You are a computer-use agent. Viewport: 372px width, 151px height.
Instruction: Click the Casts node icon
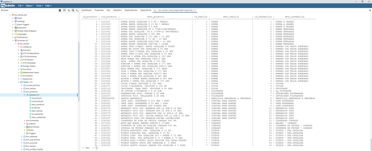click(16, 18)
